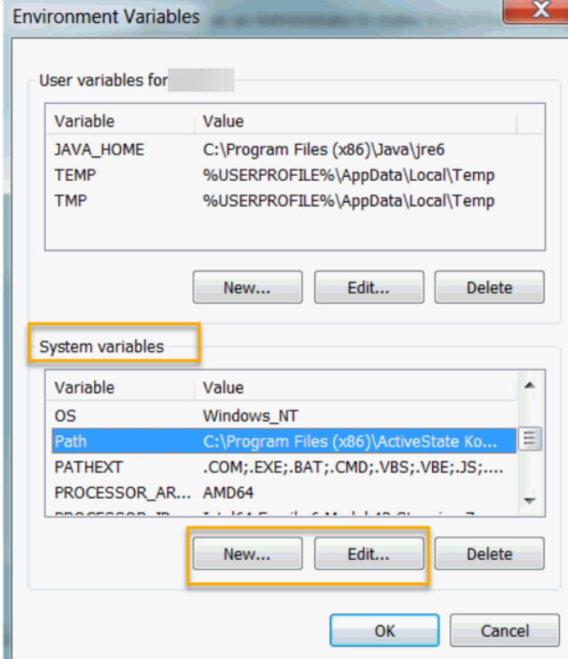Select the TEMP user variable
Screen dimensions: 568x659
pyautogui.click(x=70, y=175)
